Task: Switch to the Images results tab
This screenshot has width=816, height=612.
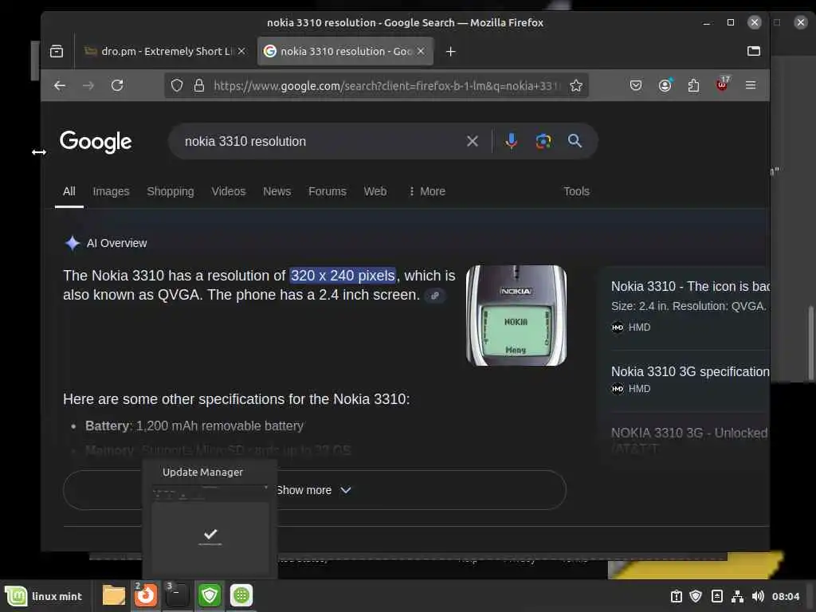Action: pos(111,191)
